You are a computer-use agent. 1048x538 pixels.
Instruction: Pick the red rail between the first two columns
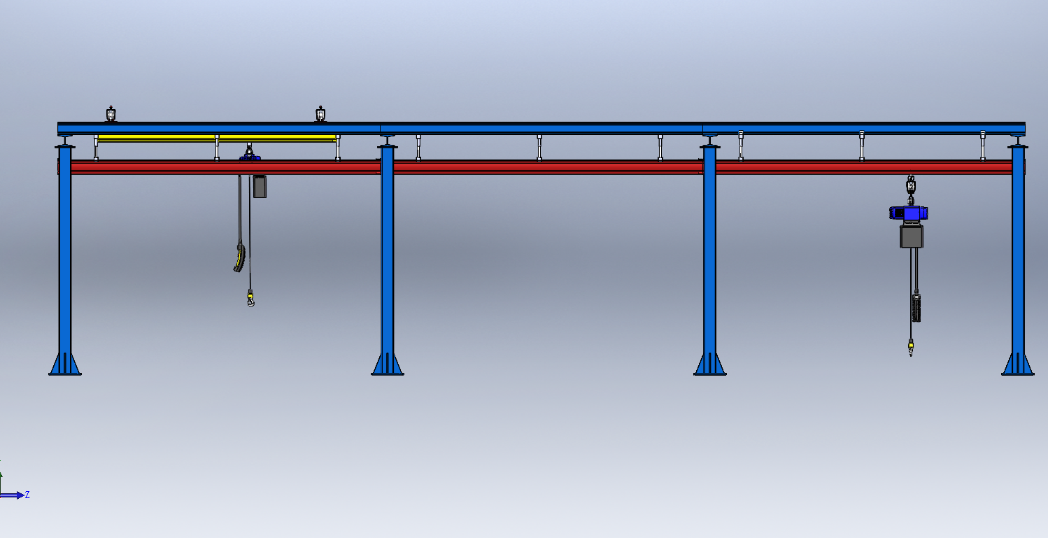coord(224,167)
